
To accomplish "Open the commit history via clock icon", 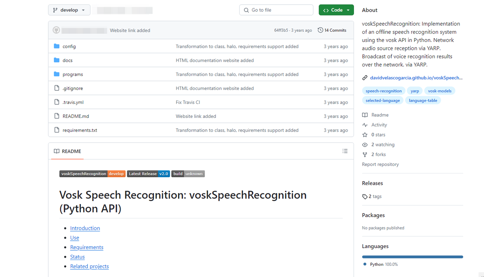I will tap(320, 30).
